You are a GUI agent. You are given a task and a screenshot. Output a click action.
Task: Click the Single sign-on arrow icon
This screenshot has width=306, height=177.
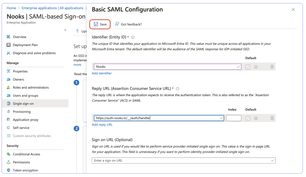pos(8,104)
